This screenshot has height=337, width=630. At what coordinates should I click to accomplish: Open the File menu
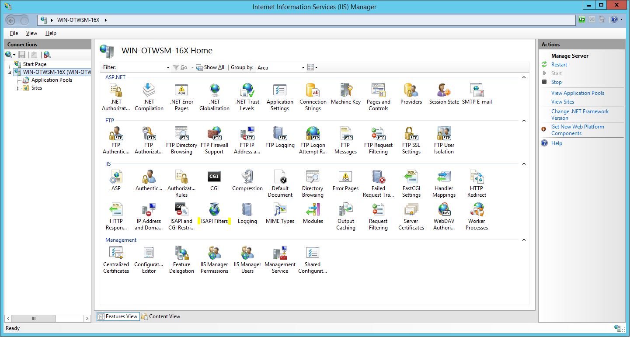14,33
